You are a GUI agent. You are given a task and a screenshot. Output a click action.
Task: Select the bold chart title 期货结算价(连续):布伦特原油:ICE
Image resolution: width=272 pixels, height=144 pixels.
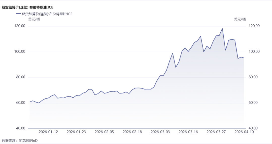tap(27, 7)
